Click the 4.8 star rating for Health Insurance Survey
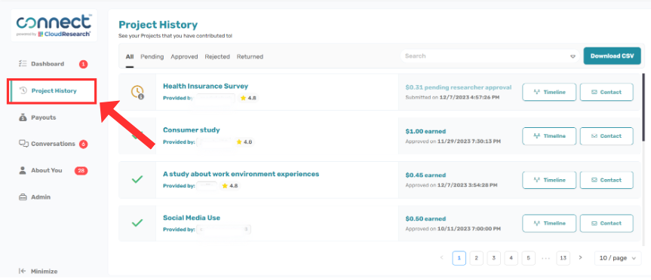651x280 pixels. [249, 98]
